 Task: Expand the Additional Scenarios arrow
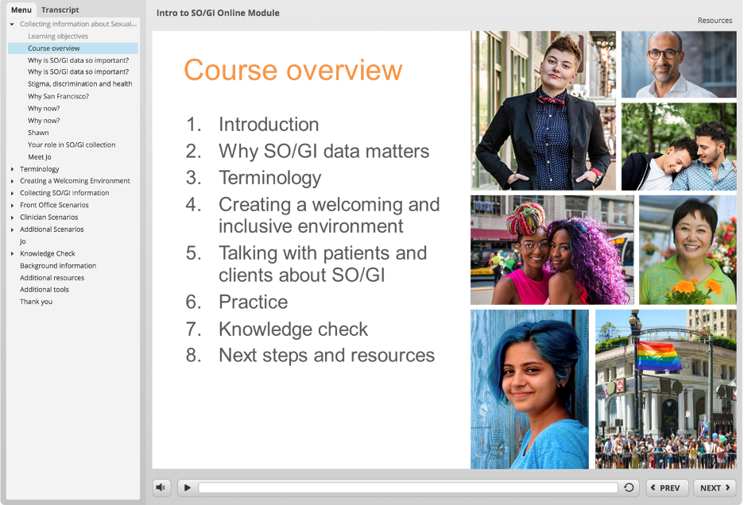pyautogui.click(x=13, y=229)
